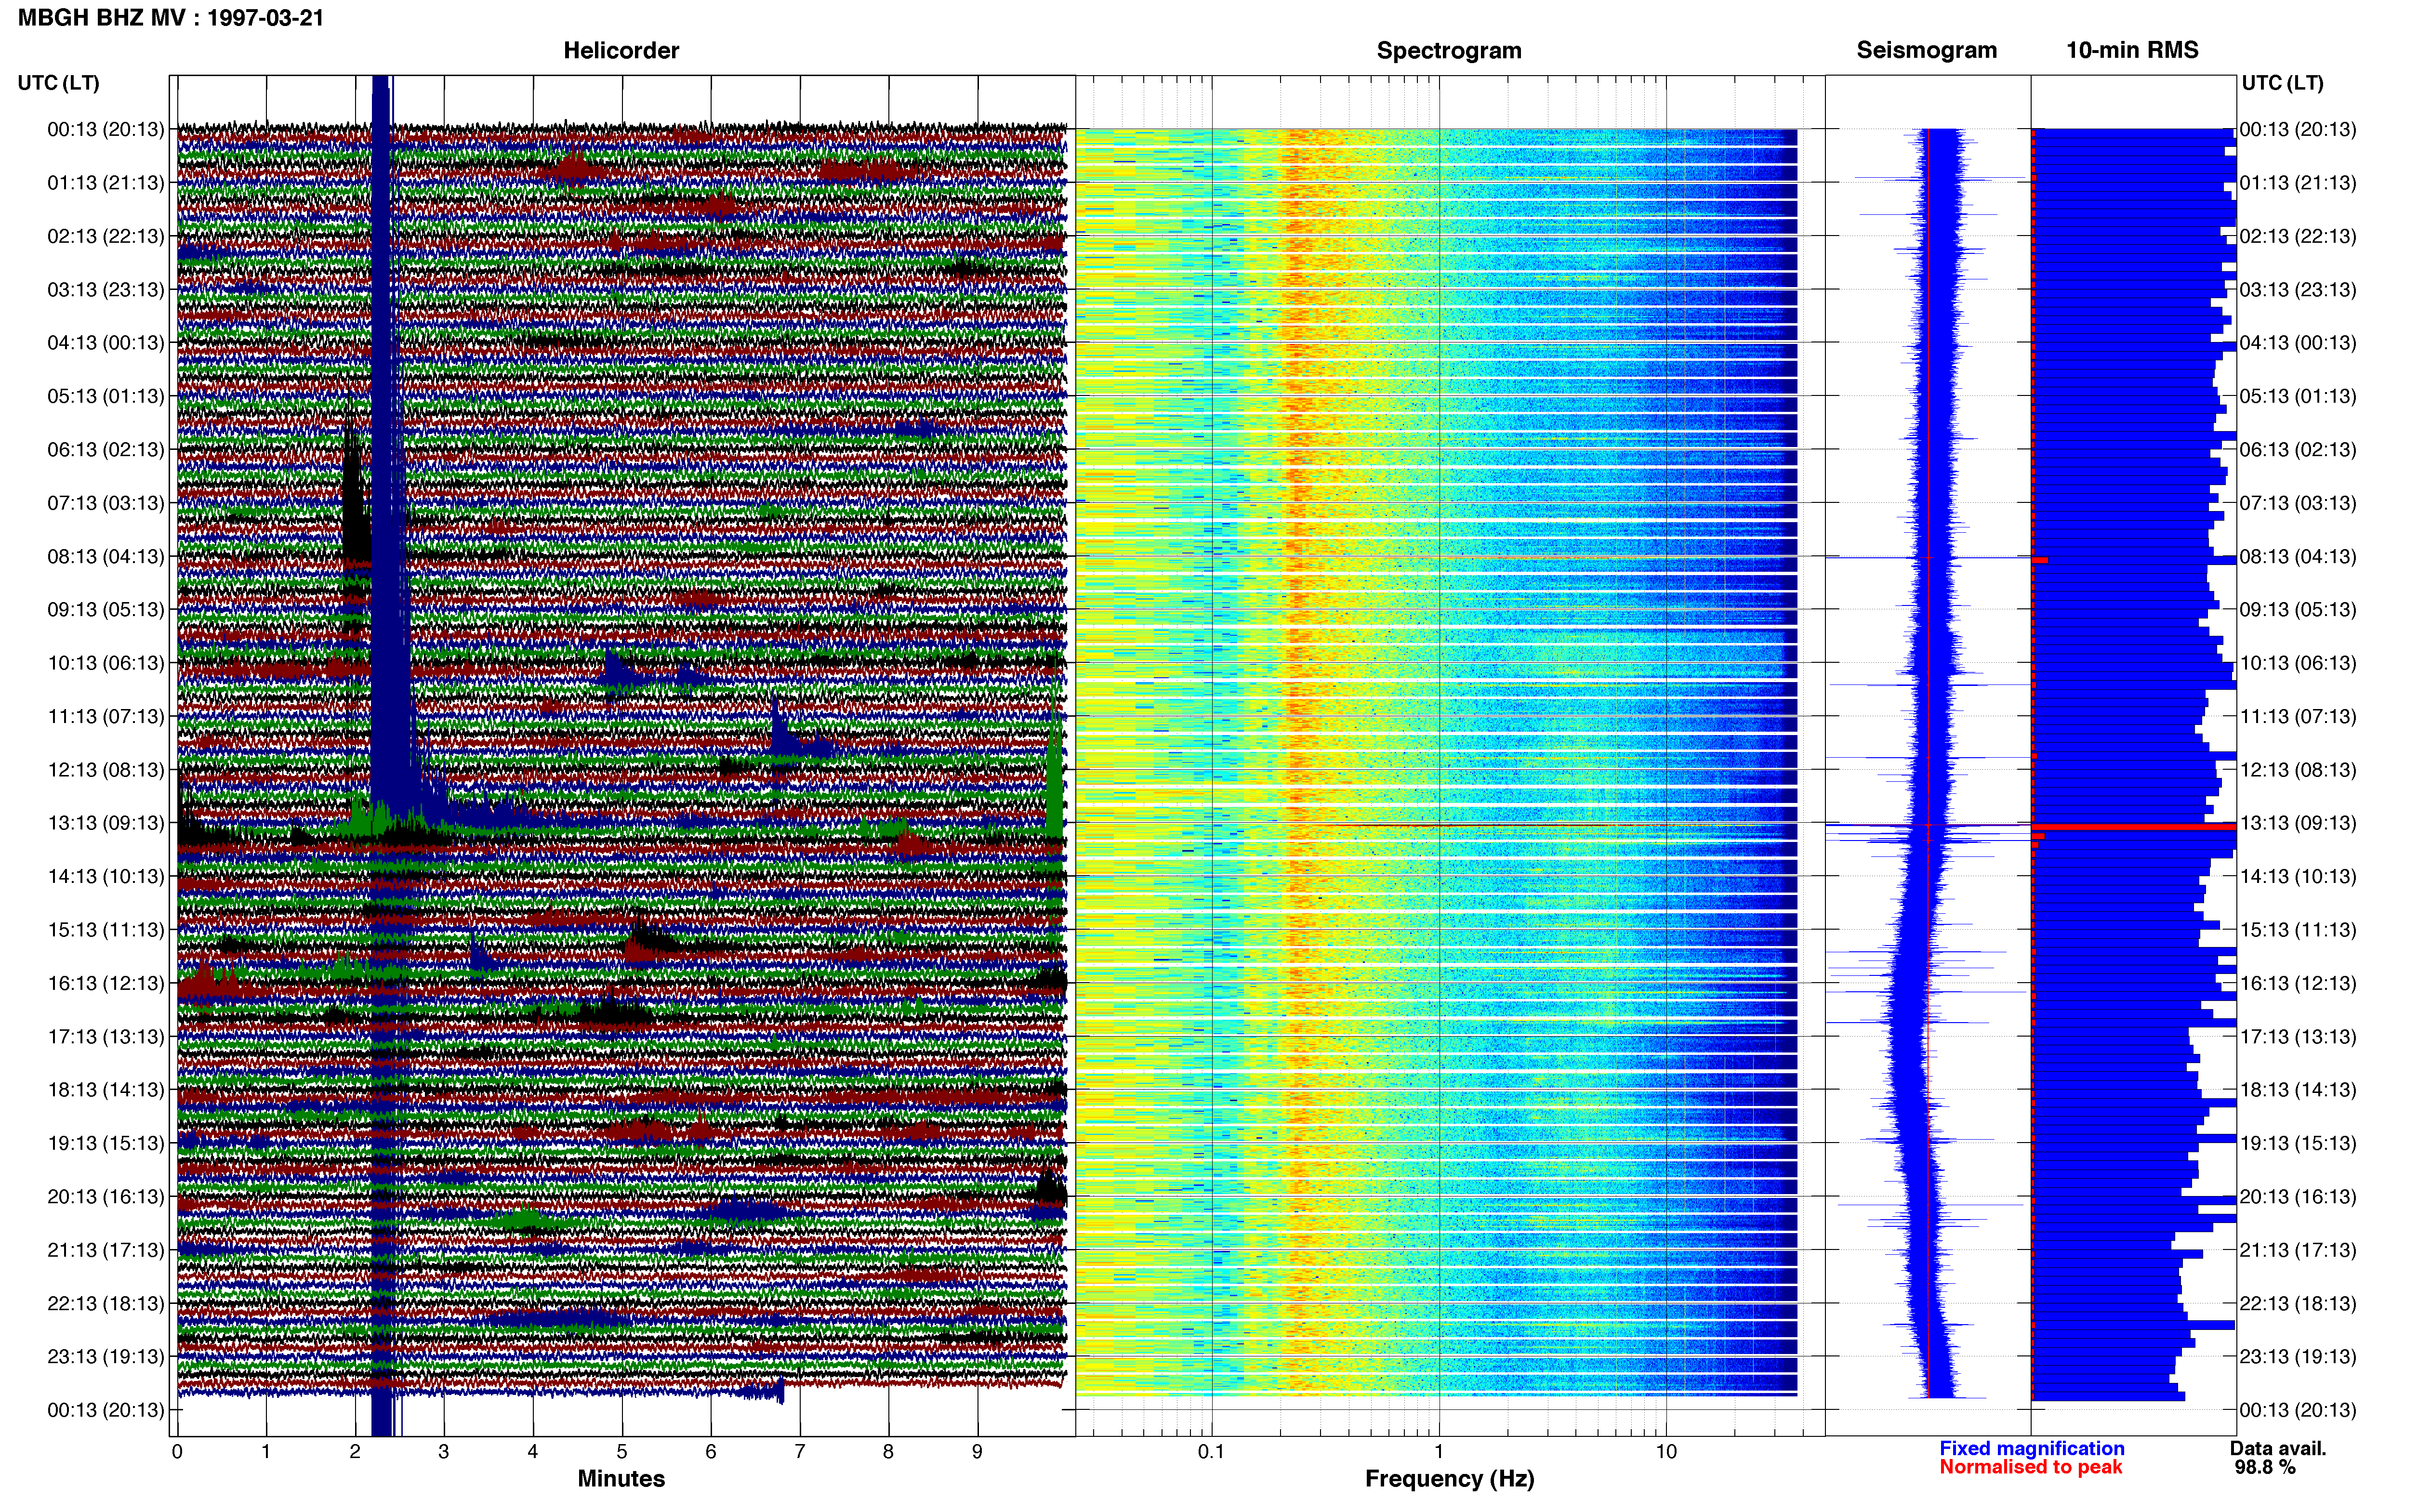Click the red peak RMS bar at 13:13
2418x1512 pixels.
pyautogui.click(x=2134, y=827)
